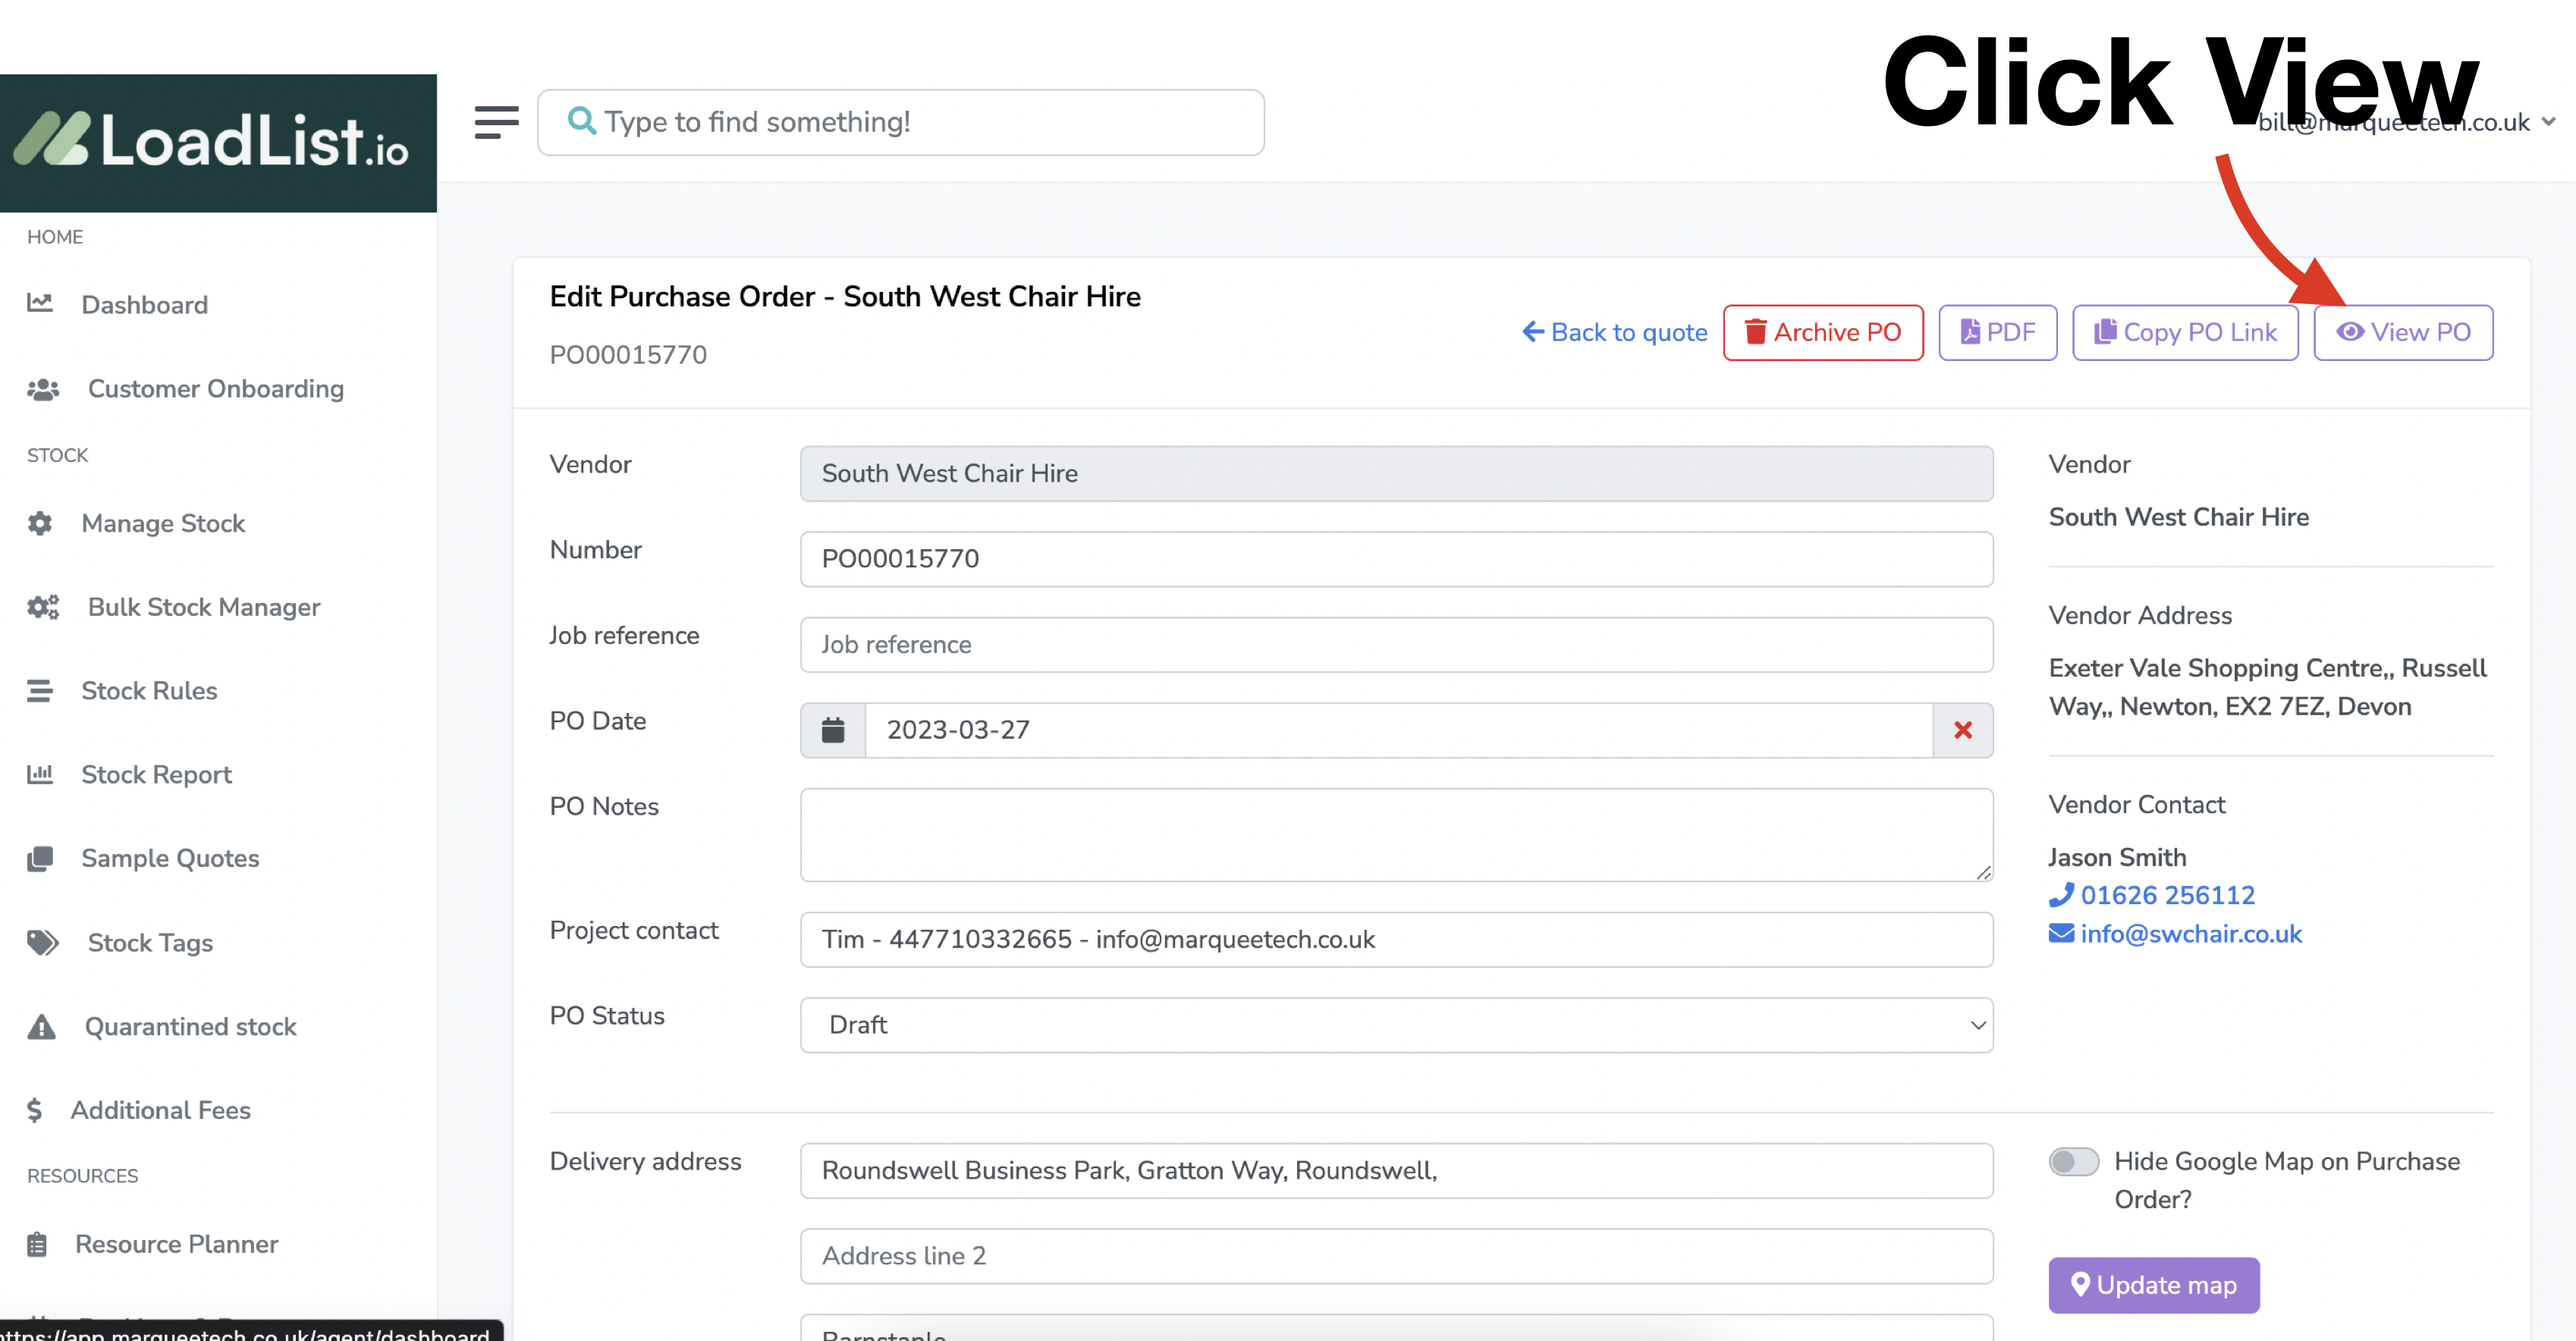Click the Customer Onboarding people icon
Image resolution: width=2576 pixels, height=1341 pixels.
(43, 389)
